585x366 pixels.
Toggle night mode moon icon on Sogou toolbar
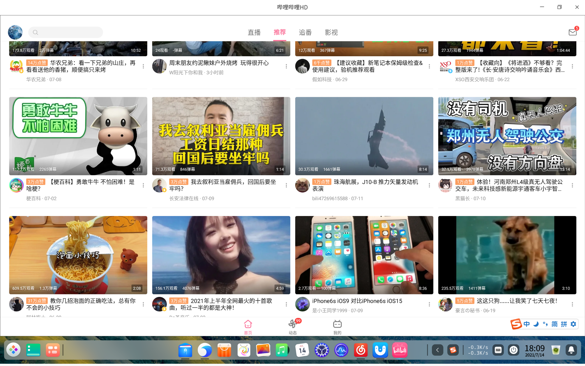[x=536, y=324]
